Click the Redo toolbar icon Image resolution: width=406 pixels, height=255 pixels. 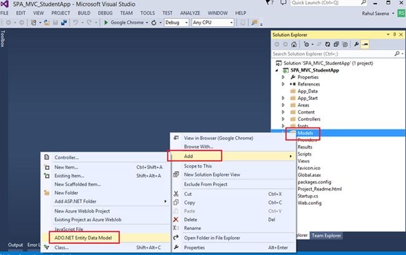click(x=89, y=22)
